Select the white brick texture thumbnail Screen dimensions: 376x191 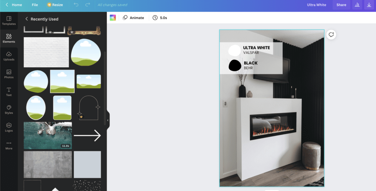(46, 52)
